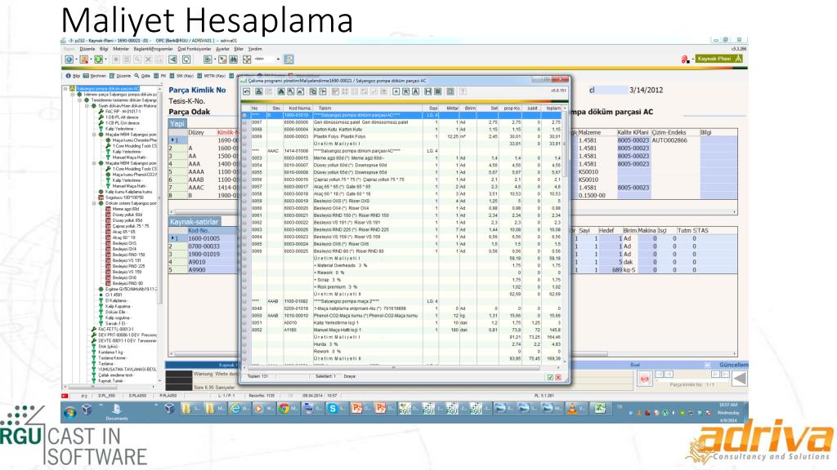Image resolution: width=837 pixels, height=470 pixels.
Task: Click the red circular icon beside the navigation arrows
Action: click(x=644, y=379)
